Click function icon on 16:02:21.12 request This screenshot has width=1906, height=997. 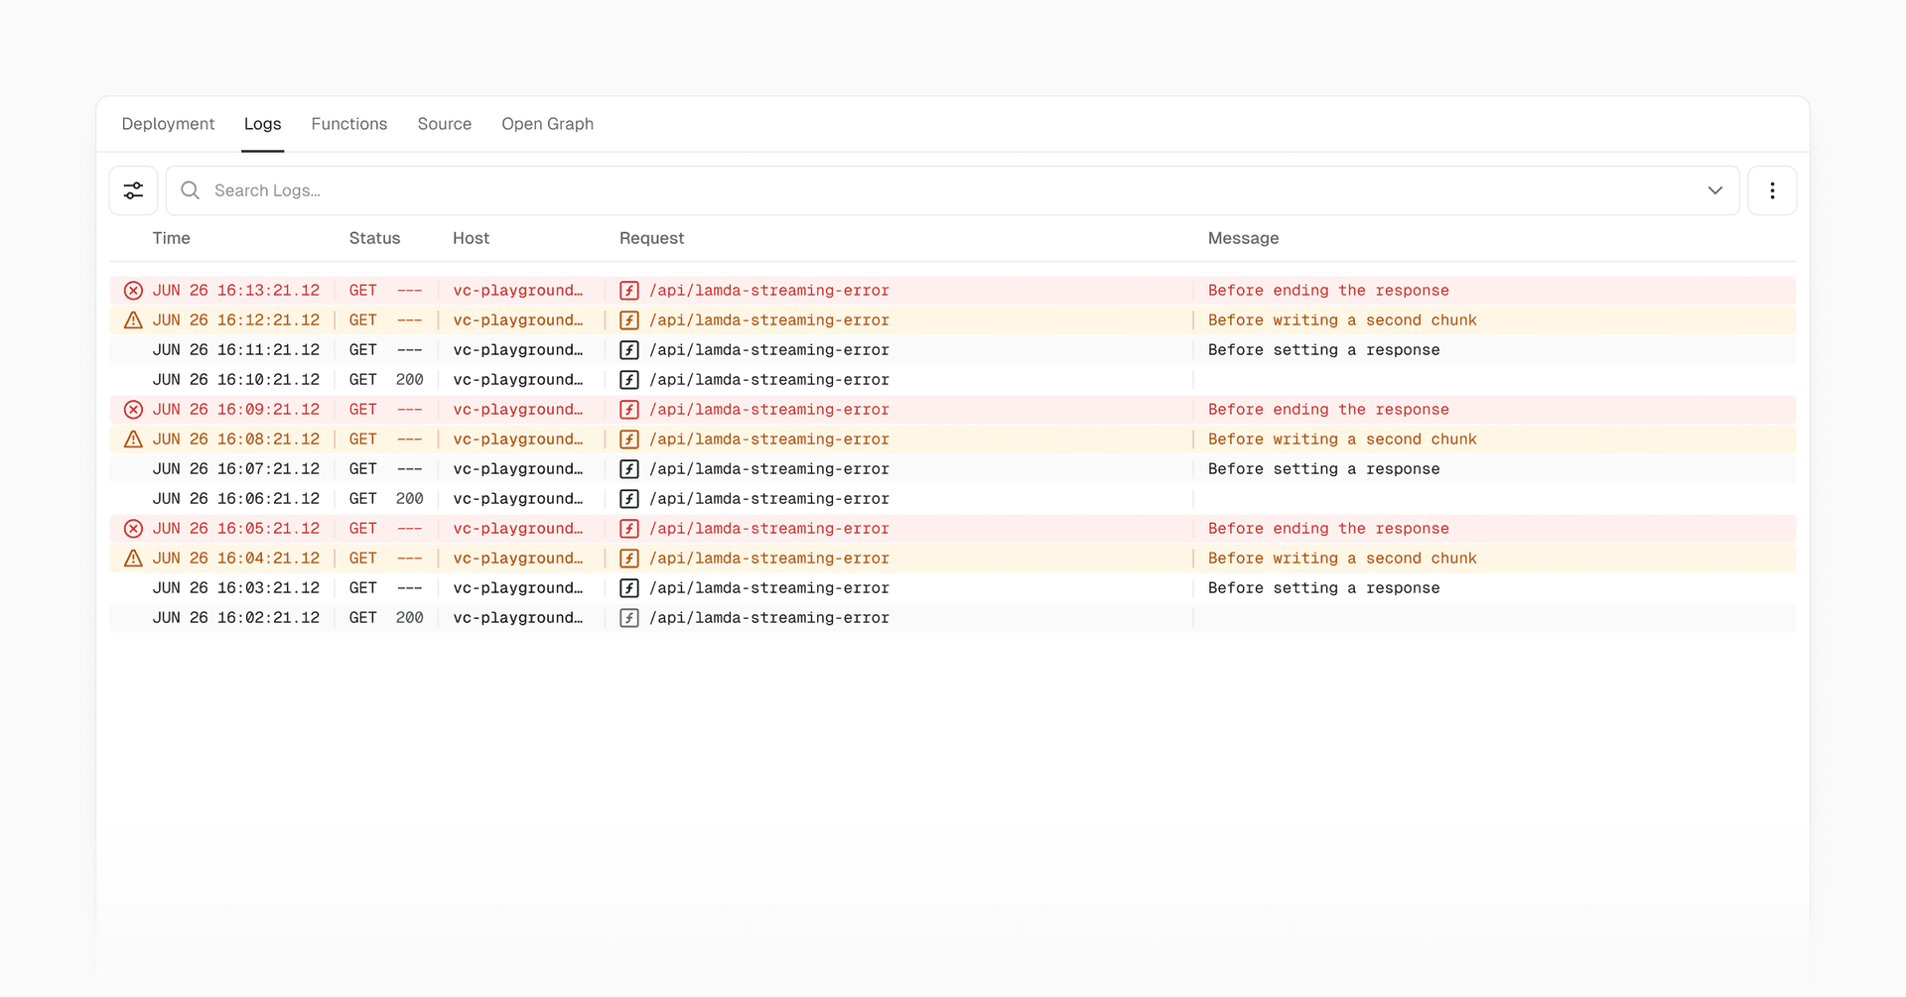[629, 618]
